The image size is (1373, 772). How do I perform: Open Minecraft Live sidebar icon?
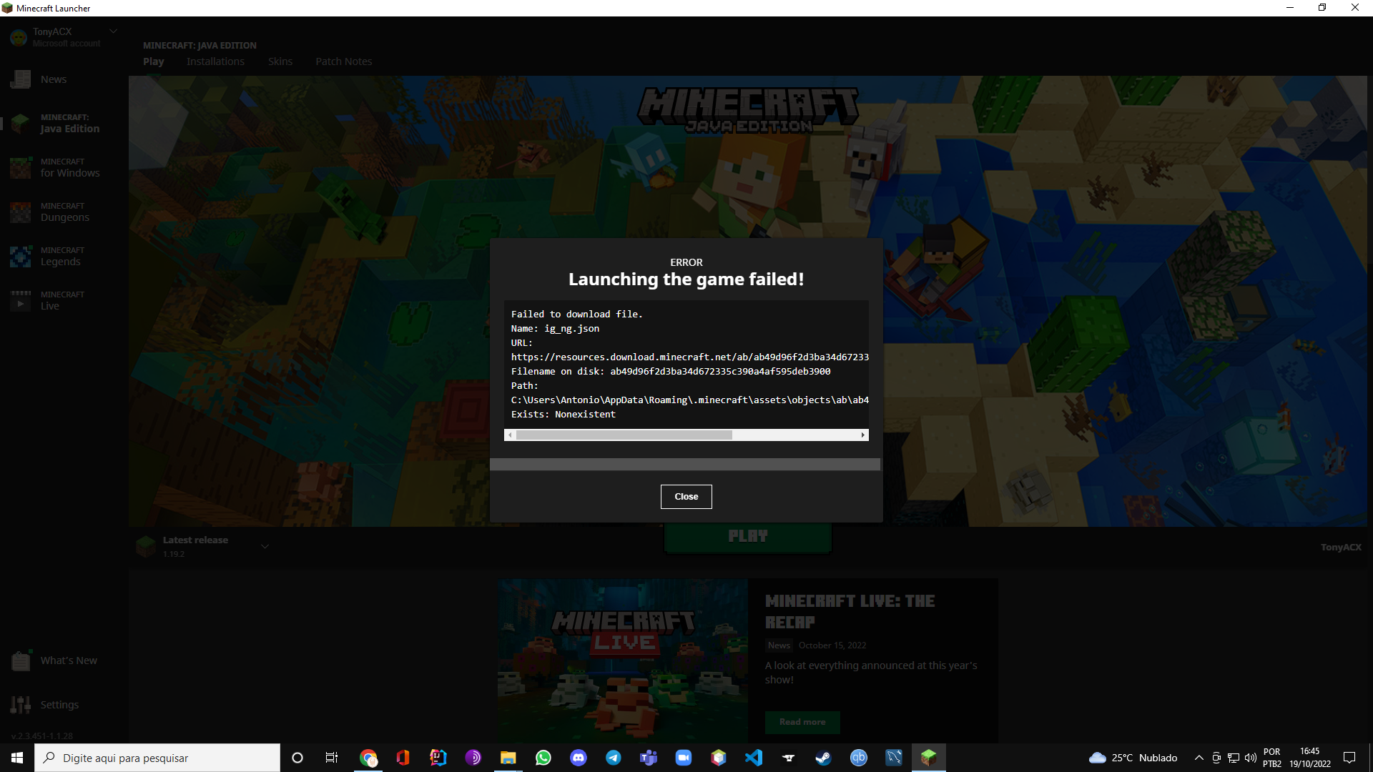coord(21,300)
